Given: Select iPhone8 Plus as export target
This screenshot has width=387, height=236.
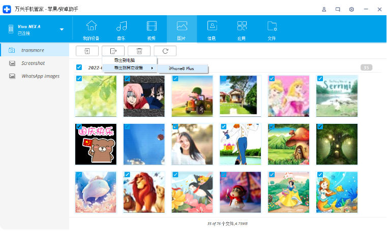Looking at the screenshot, I should click(x=182, y=69).
